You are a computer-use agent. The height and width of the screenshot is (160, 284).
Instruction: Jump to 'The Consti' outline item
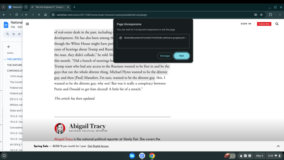(16, 82)
